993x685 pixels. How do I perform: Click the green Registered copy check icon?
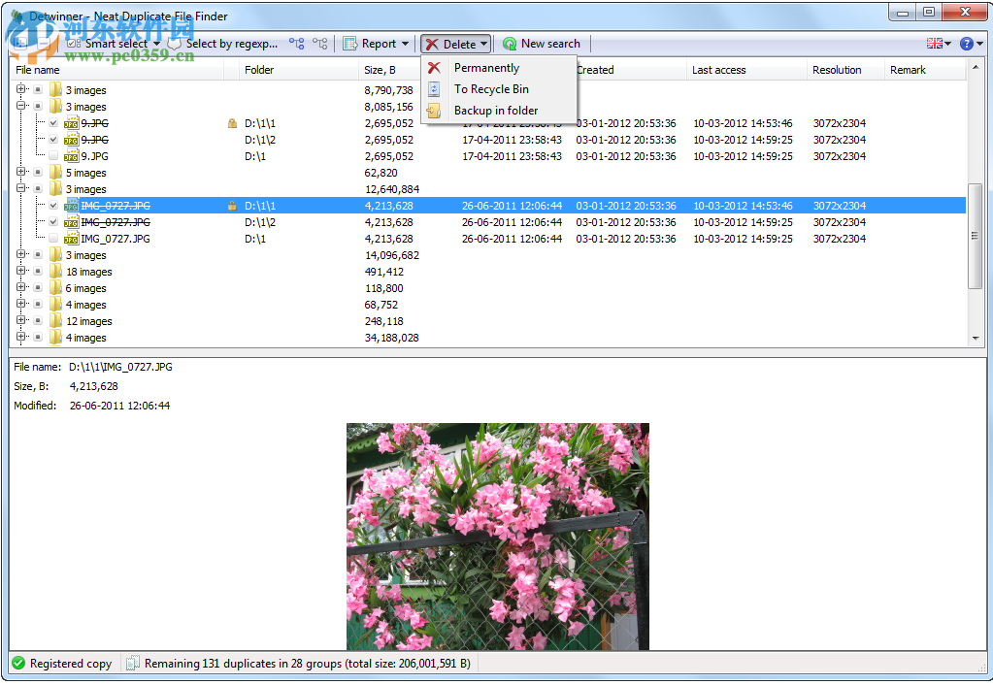[19, 663]
